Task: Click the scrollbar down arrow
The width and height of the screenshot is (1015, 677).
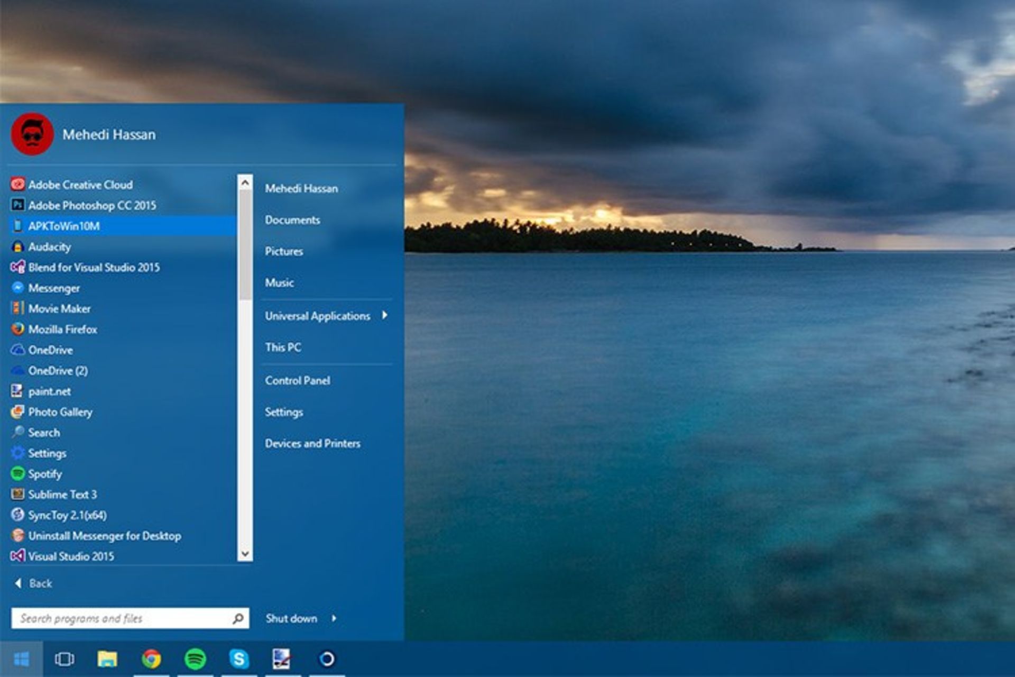Action: tap(245, 554)
